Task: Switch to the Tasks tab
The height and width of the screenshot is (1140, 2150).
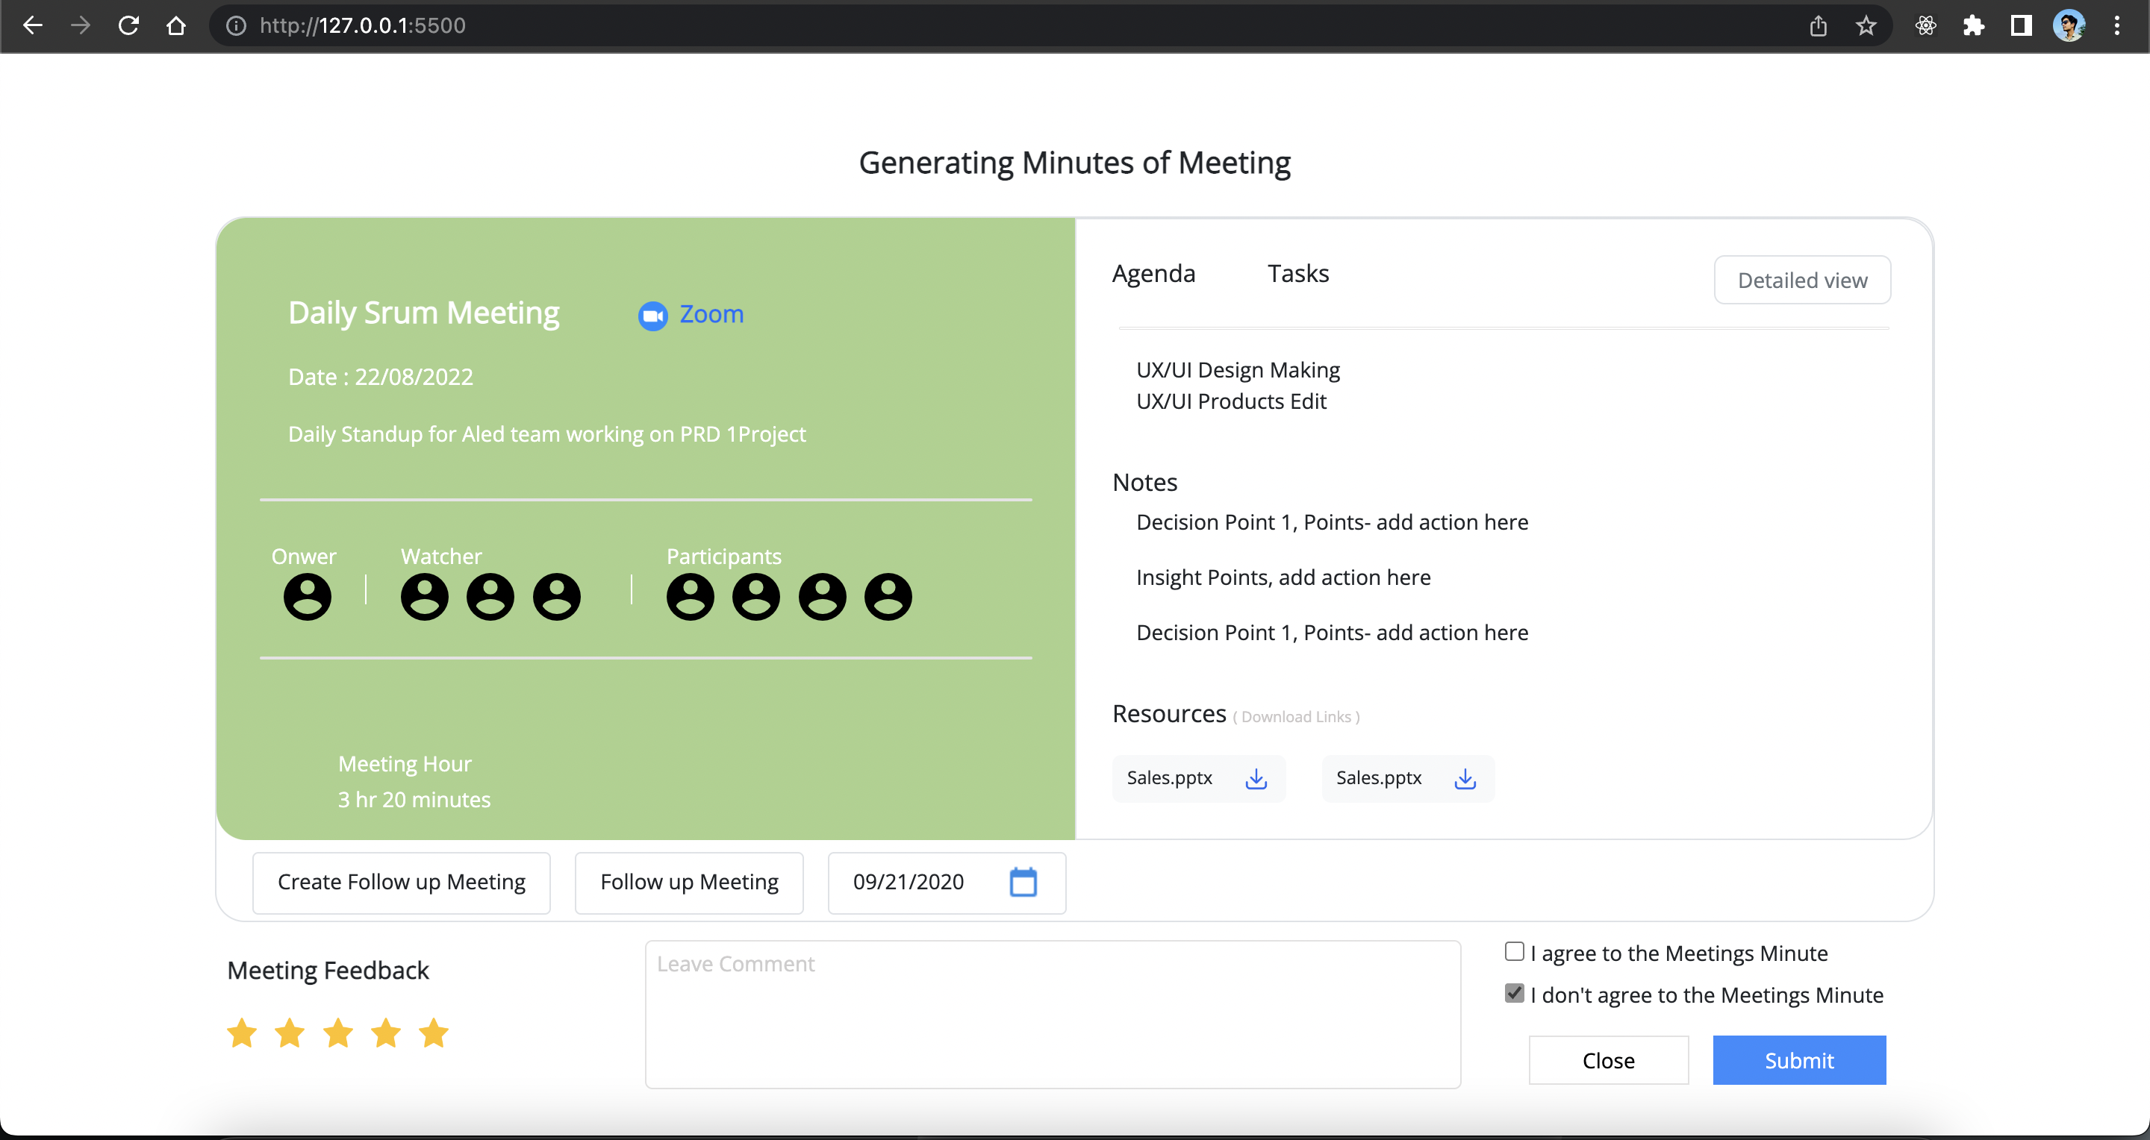Action: point(1298,274)
